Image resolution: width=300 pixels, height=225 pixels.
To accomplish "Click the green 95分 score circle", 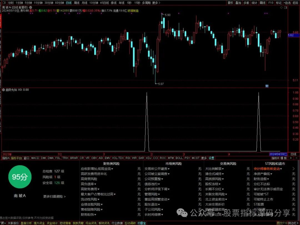I will (20, 177).
